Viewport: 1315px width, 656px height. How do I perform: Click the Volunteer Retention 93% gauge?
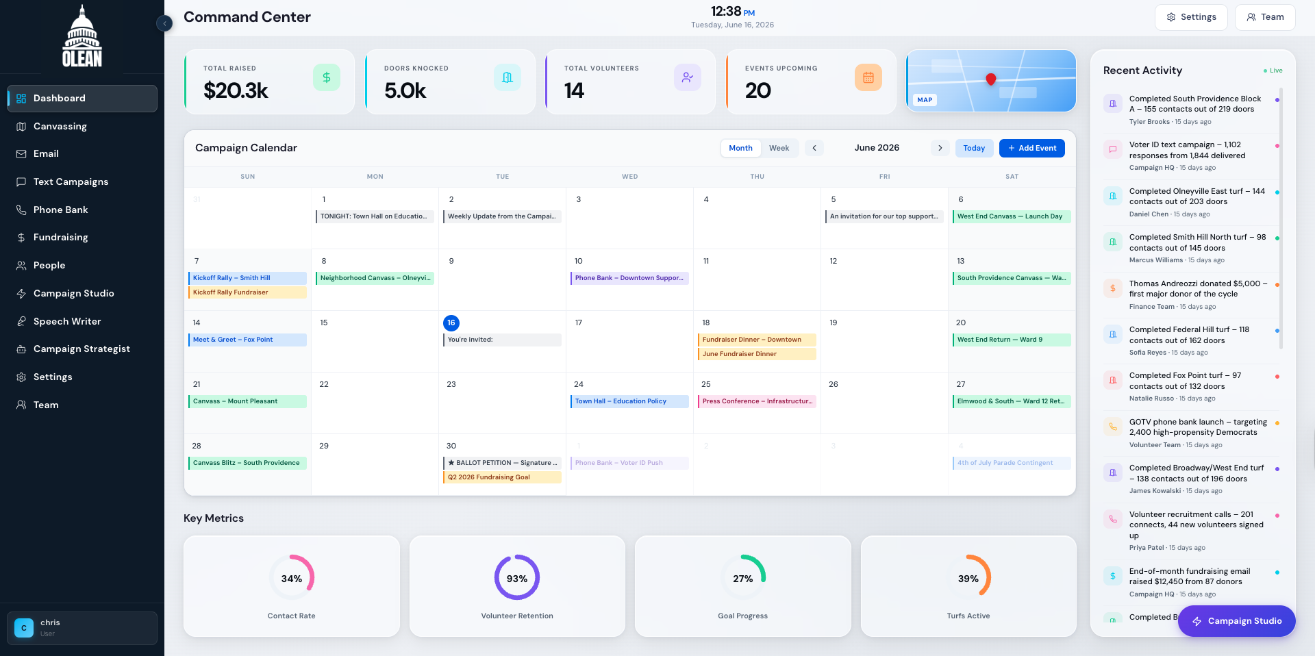click(x=517, y=578)
